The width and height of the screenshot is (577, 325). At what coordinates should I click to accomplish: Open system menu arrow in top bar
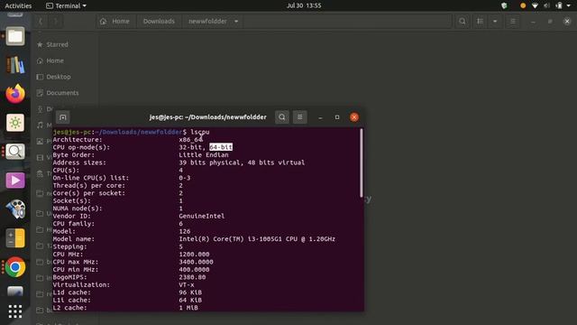(569, 5)
